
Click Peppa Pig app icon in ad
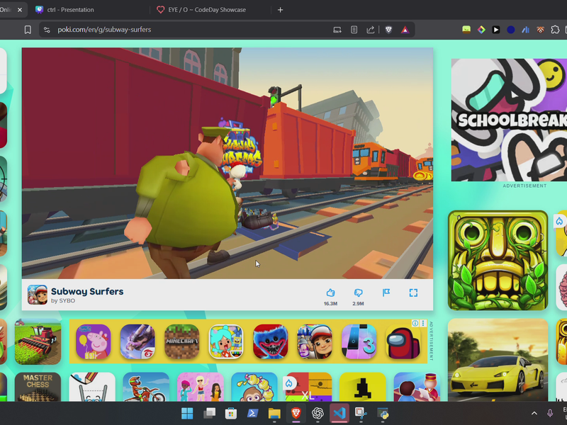[x=94, y=341]
